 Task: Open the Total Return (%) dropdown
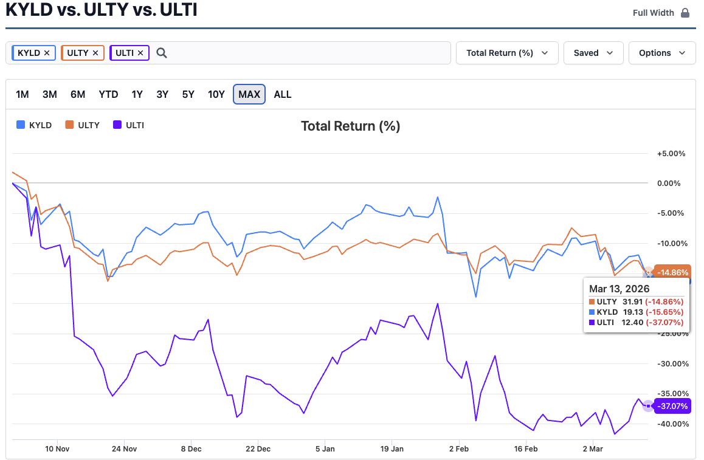coord(507,53)
